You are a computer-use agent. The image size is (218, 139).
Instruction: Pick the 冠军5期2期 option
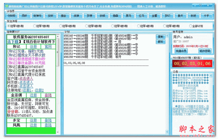93,26
